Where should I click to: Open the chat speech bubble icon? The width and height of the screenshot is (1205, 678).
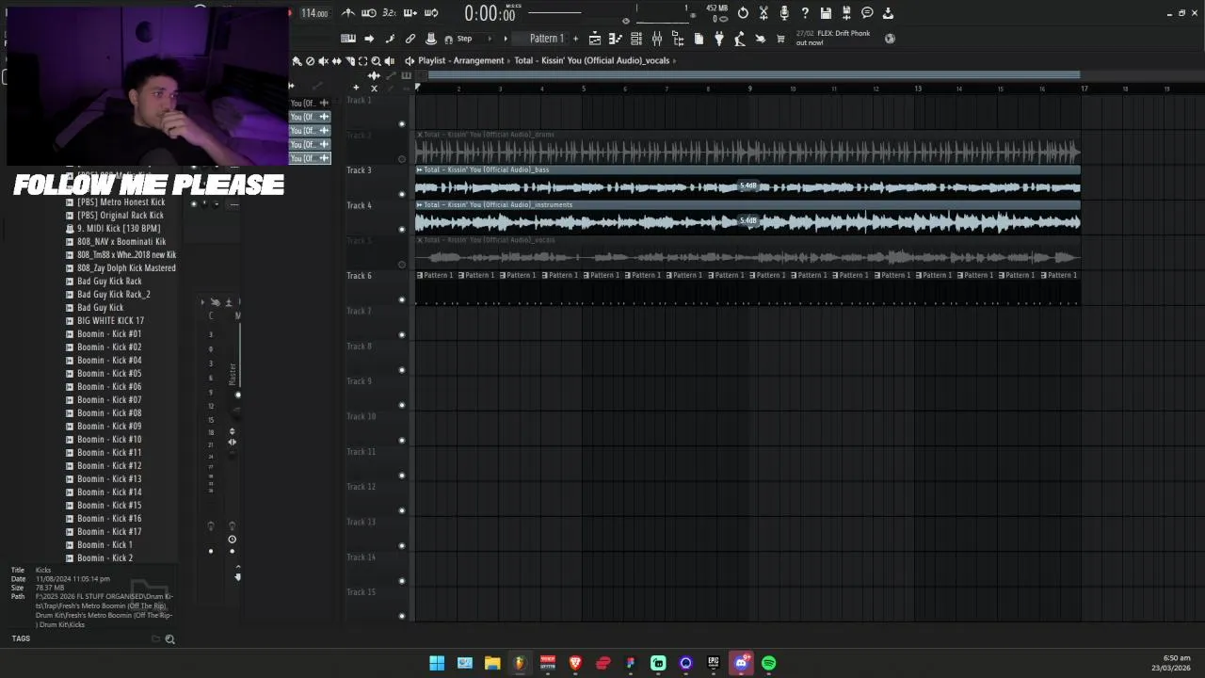[x=867, y=13]
